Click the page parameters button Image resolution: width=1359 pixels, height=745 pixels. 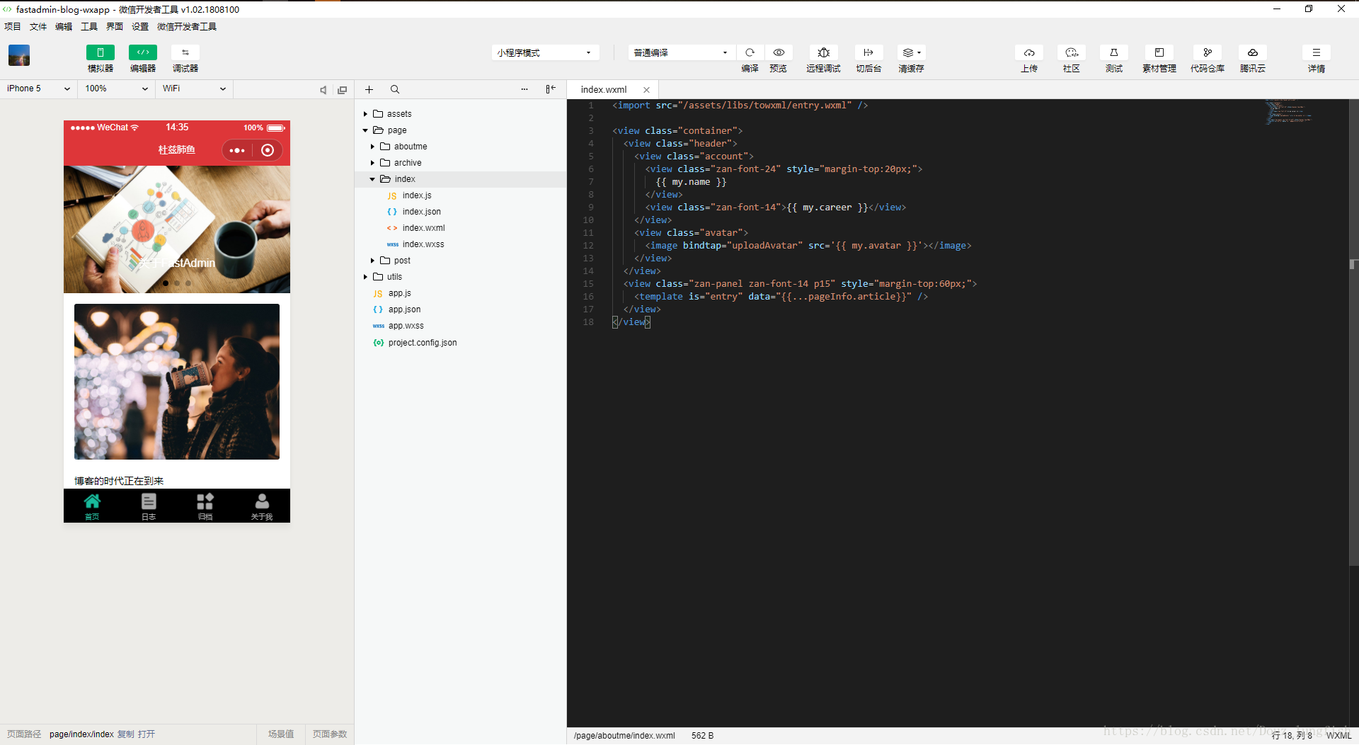pos(330,734)
